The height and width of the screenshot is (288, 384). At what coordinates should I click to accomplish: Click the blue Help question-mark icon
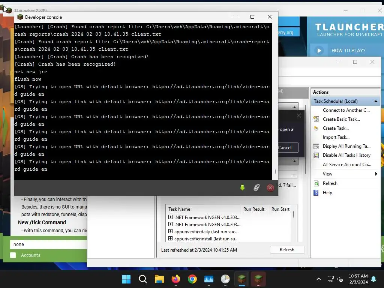click(316, 193)
